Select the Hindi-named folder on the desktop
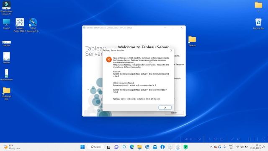 (x=6, y=94)
